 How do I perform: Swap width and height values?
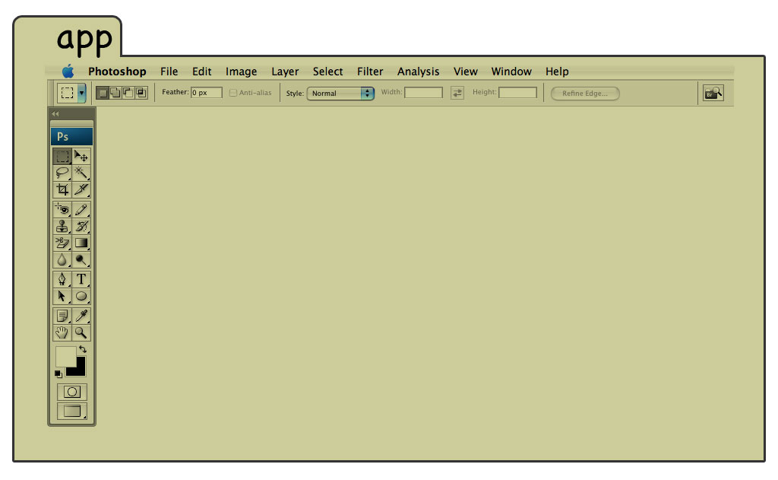point(457,93)
